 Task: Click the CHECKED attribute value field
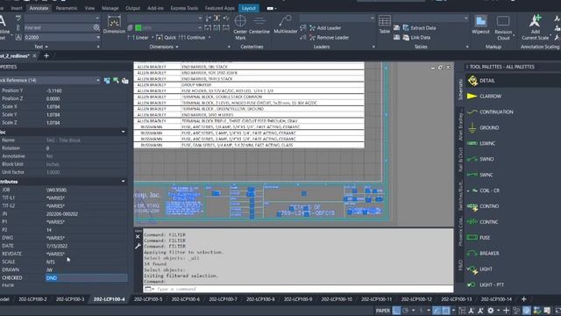point(86,277)
